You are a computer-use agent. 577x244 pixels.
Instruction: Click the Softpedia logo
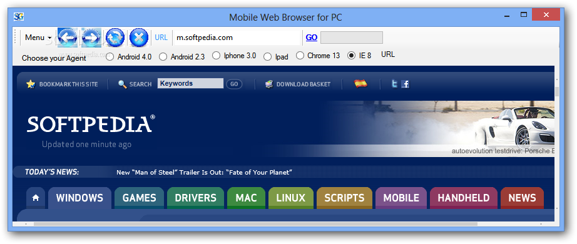(x=91, y=124)
